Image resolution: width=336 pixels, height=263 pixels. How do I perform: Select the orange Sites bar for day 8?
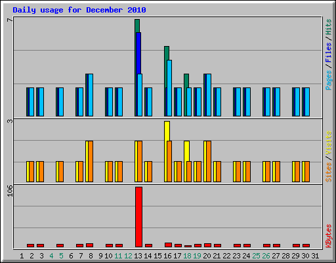pyautogui.click(x=91, y=161)
